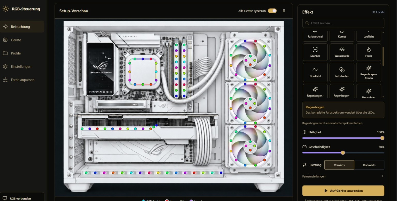Open Einstellungen in the sidebar
Image resolution: width=397 pixels, height=201 pixels.
22,67
